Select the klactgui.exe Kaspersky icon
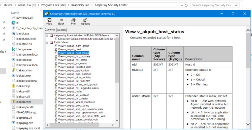 click(14, 49)
